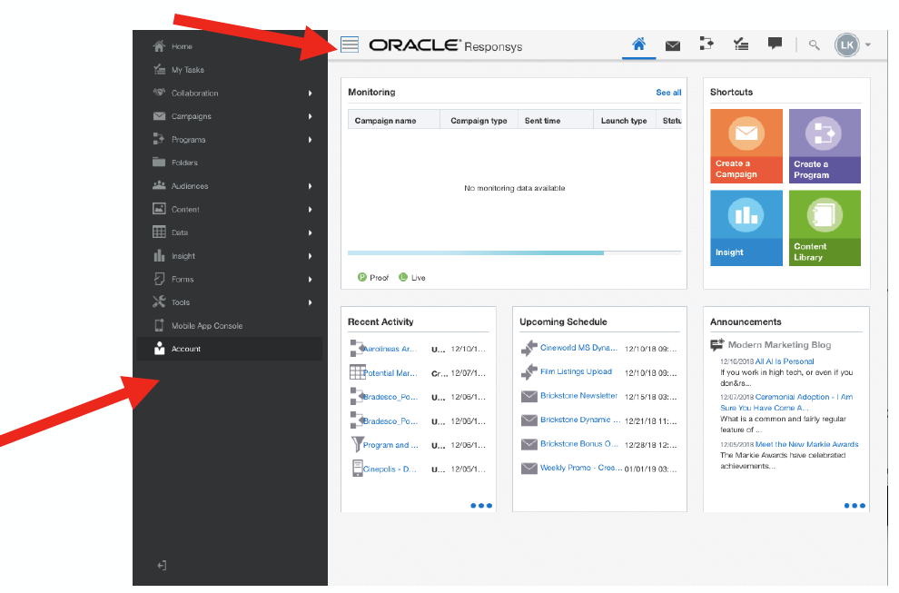Expand the Campaigns submenu arrow in sidebar
The height and width of the screenshot is (593, 899).
(310, 116)
